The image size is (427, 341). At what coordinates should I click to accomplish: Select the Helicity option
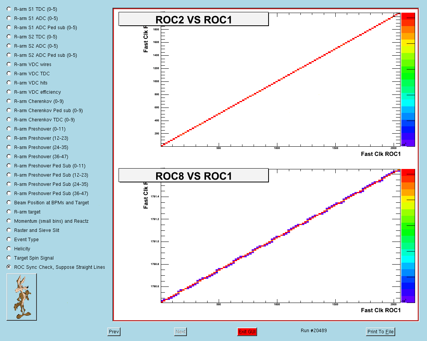[x=9, y=248]
